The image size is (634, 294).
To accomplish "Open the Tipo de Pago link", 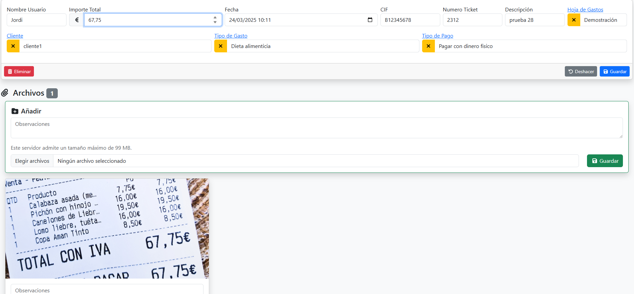I will (x=437, y=36).
